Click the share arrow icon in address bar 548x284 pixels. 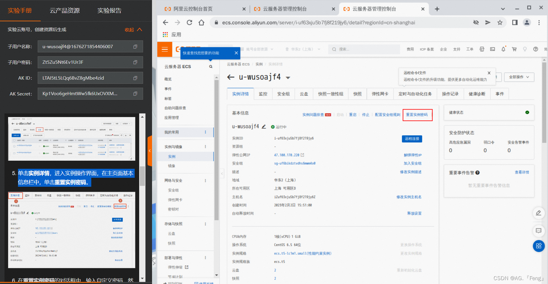point(488,22)
